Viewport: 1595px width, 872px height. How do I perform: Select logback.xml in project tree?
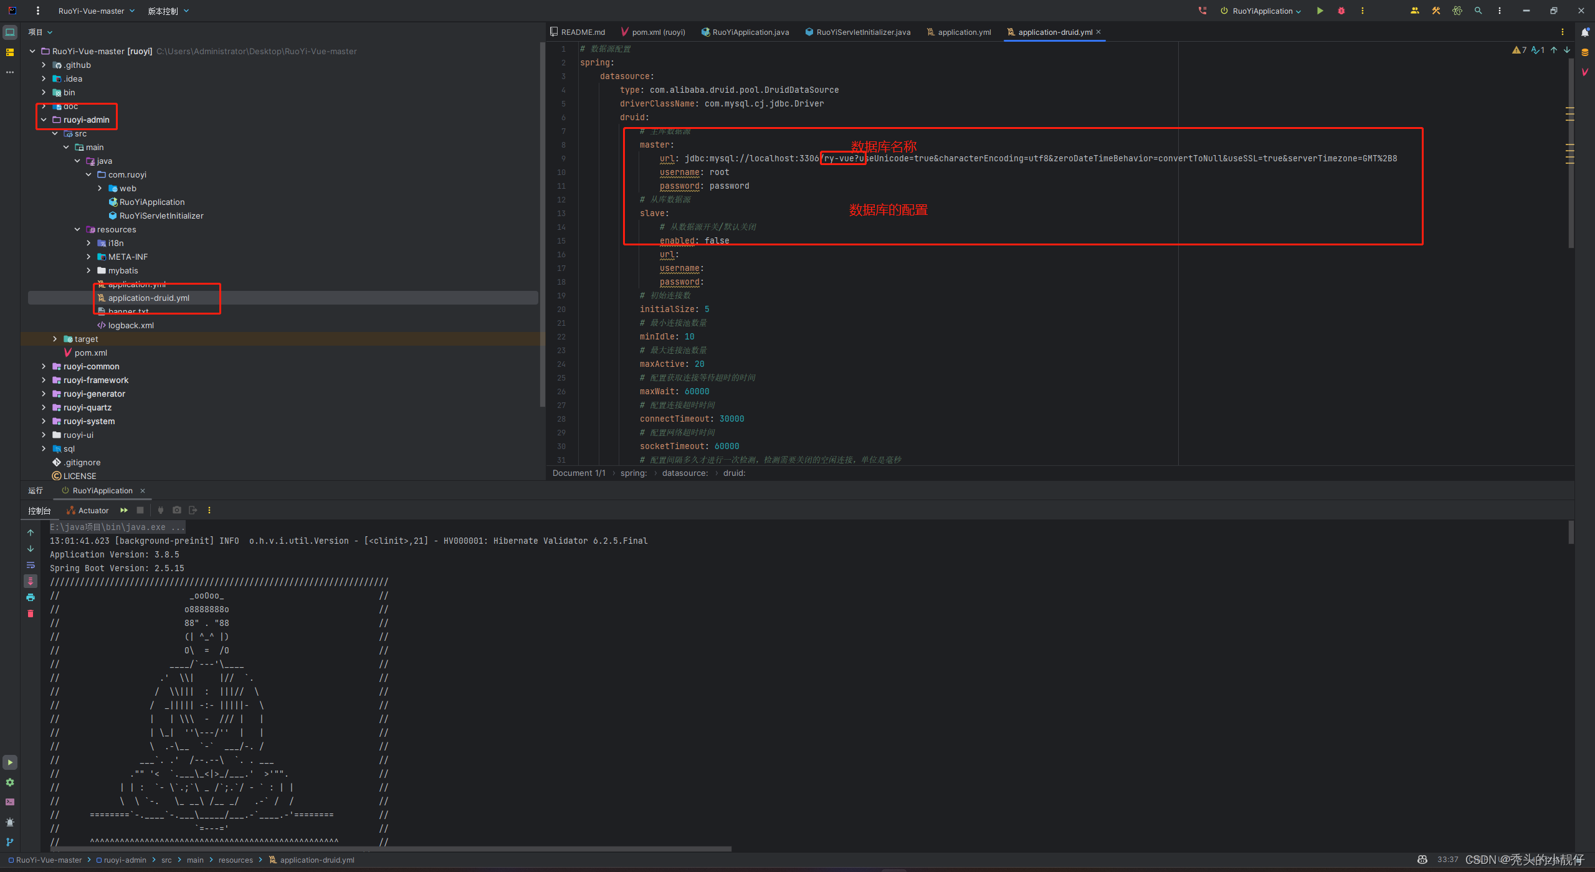(131, 325)
